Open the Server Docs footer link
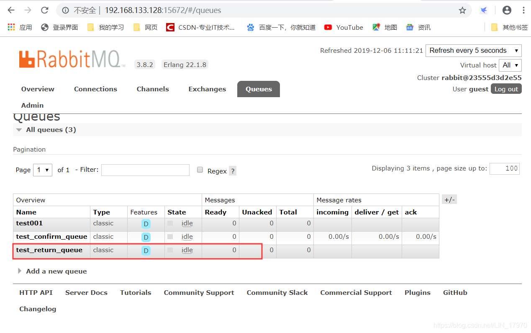 [x=86, y=292]
